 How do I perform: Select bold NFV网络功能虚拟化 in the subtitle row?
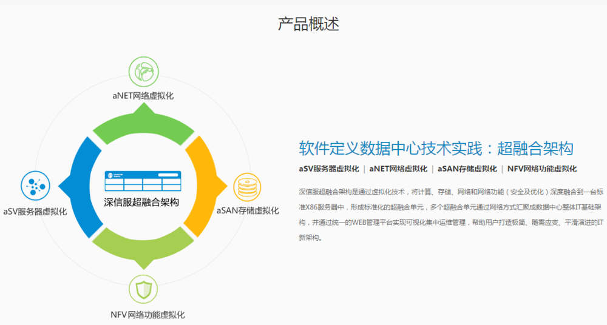coord(542,169)
